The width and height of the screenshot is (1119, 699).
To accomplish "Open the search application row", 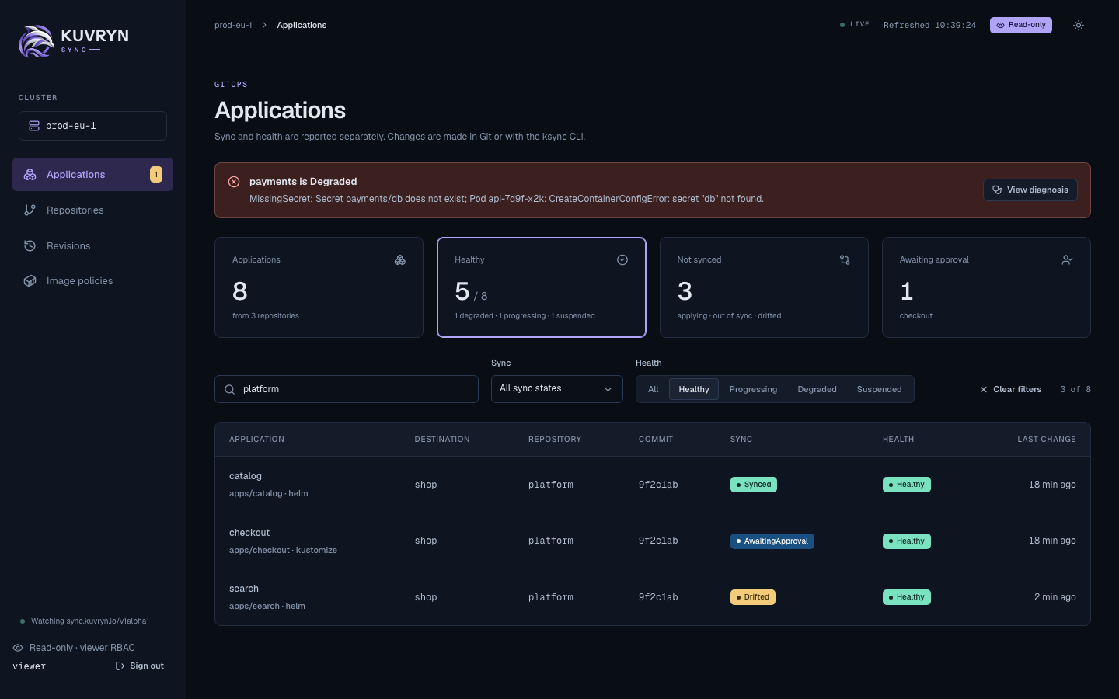I will click(x=653, y=597).
